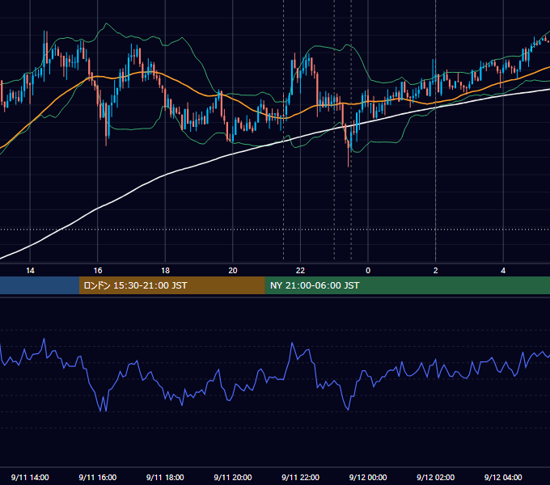This screenshot has width=550, height=485.
Task: Click the 22 hour axis label
Action: tap(300, 271)
